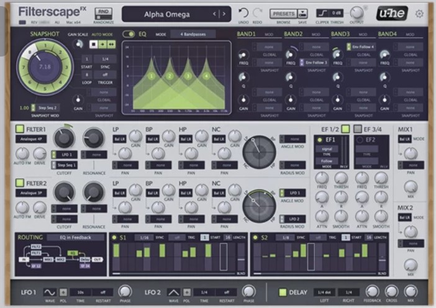
Task: Toggle EF1 radio indicator
Action: (x=320, y=140)
